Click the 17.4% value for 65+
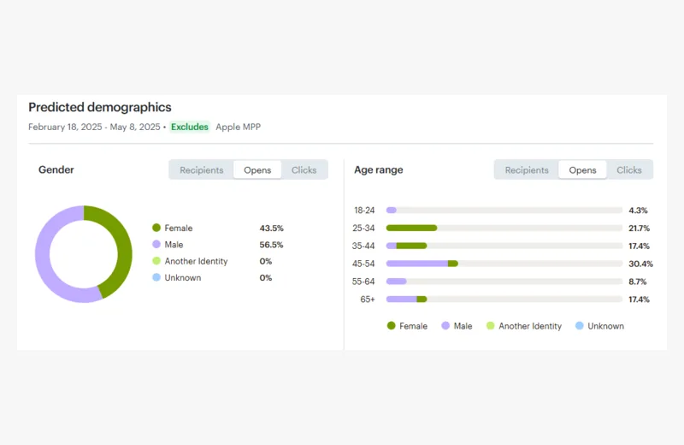Viewport: 684px width, 445px height. tap(639, 300)
